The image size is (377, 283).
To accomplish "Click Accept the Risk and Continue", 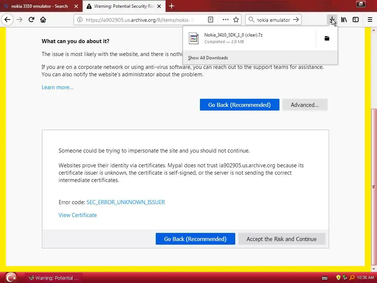I will 282,239.
